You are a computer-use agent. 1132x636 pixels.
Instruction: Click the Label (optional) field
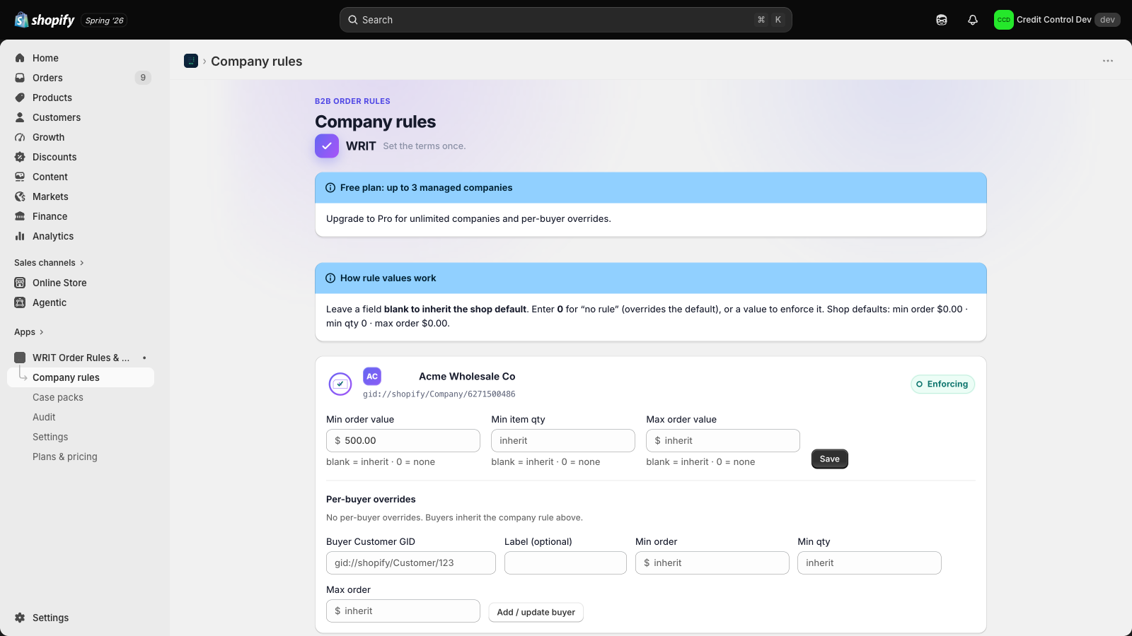coord(565,563)
